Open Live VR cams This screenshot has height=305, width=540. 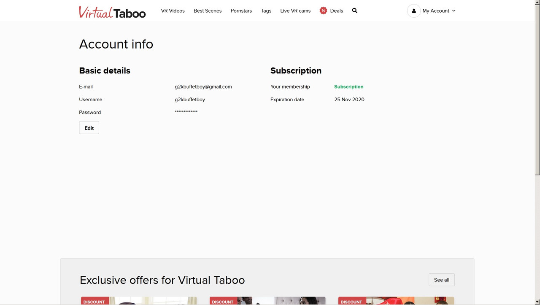tap(295, 11)
